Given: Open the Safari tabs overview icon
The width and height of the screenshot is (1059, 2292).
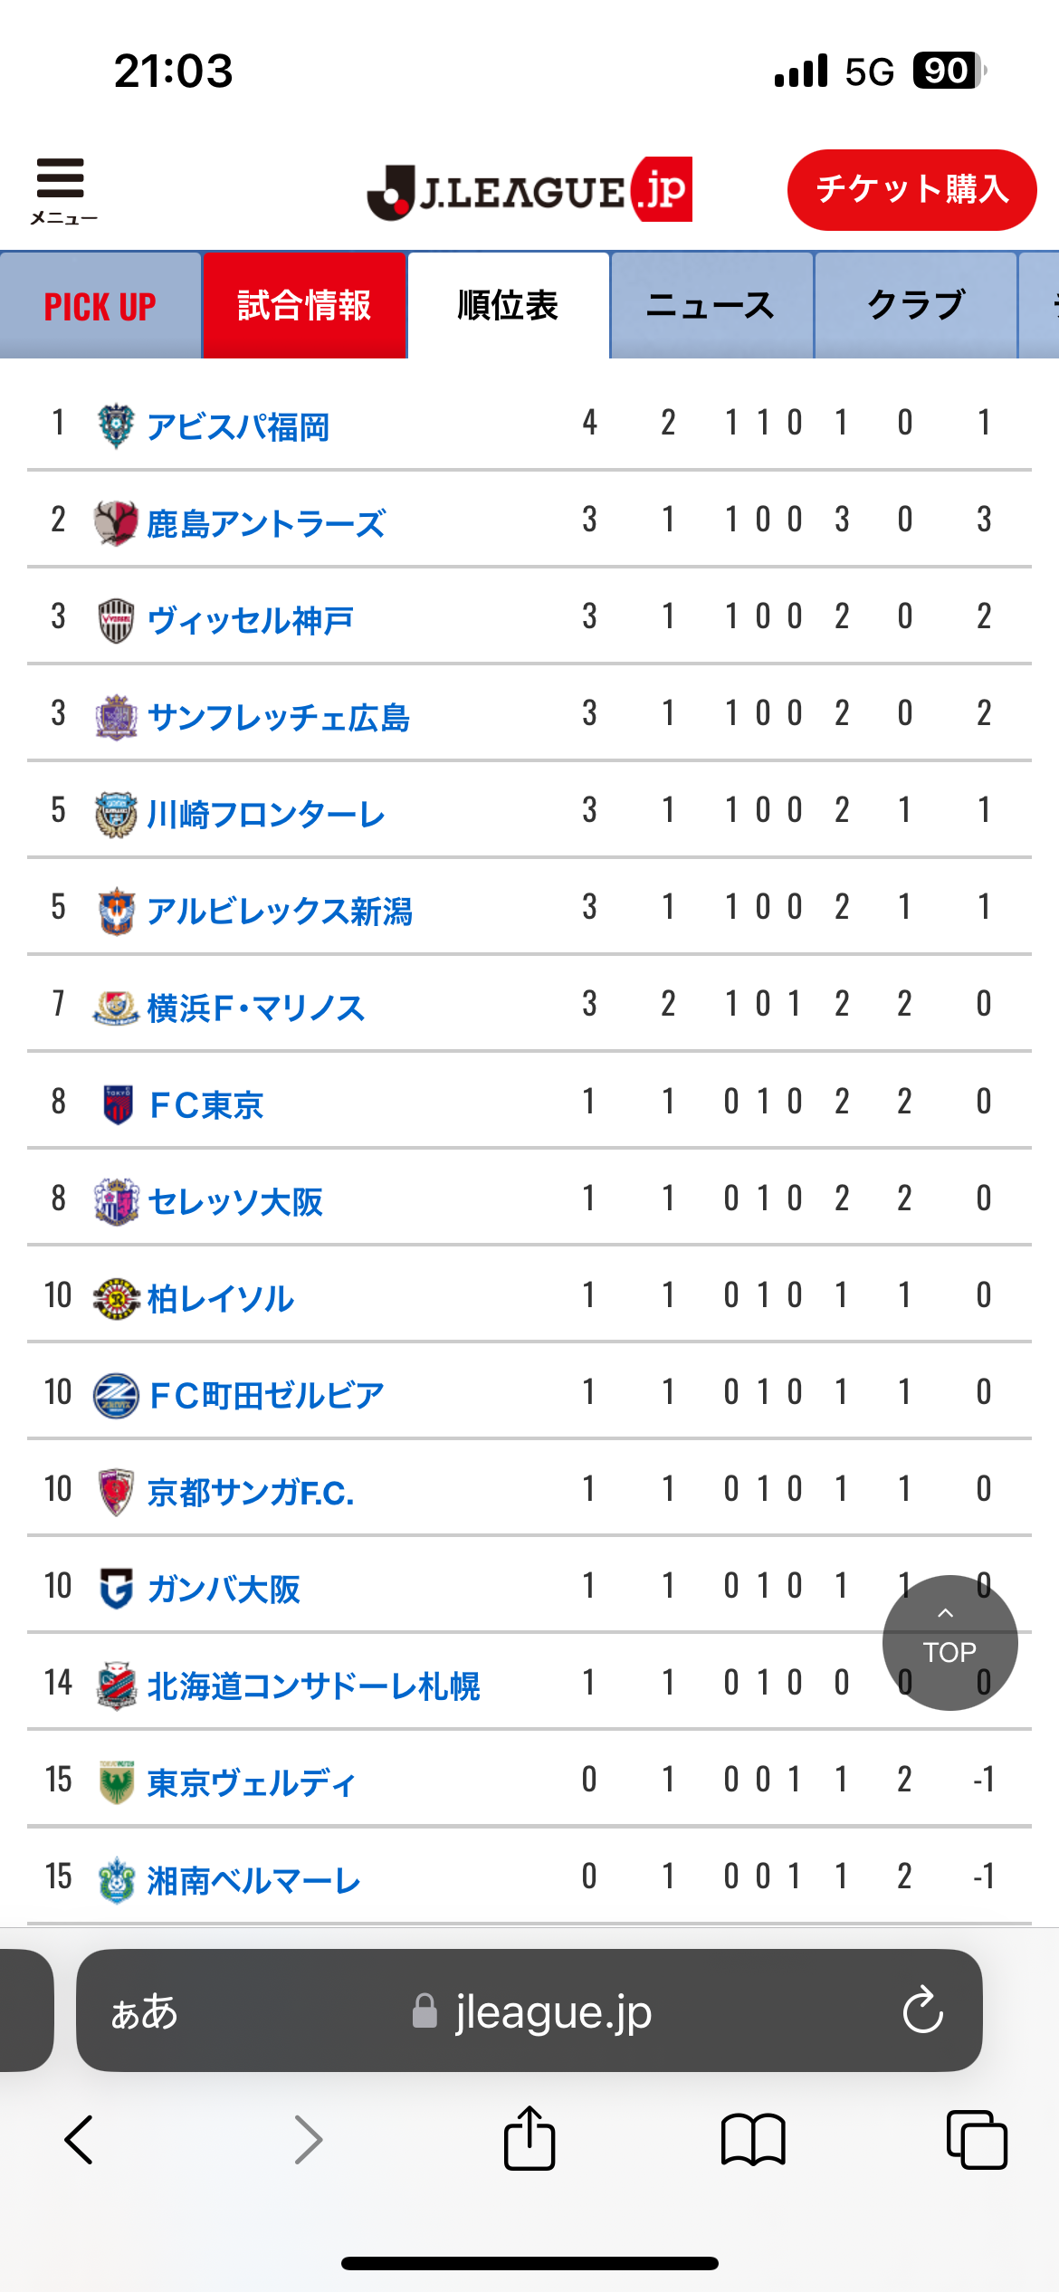Looking at the screenshot, I should (977, 2140).
